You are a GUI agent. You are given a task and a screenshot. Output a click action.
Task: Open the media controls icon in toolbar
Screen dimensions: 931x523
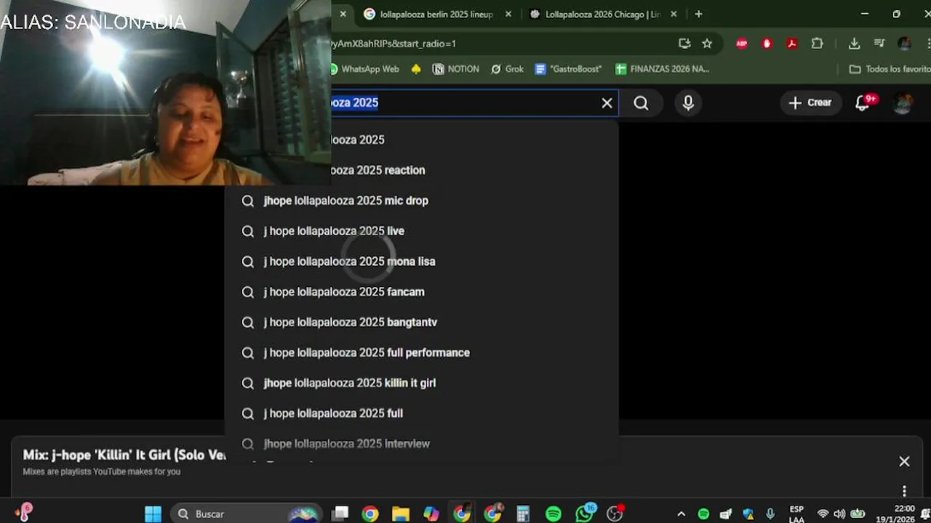(x=879, y=44)
